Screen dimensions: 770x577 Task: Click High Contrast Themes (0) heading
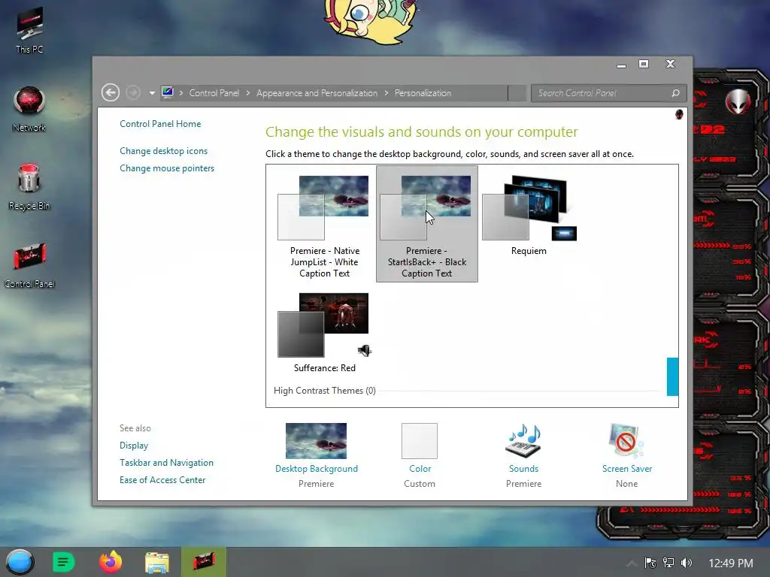[325, 391]
